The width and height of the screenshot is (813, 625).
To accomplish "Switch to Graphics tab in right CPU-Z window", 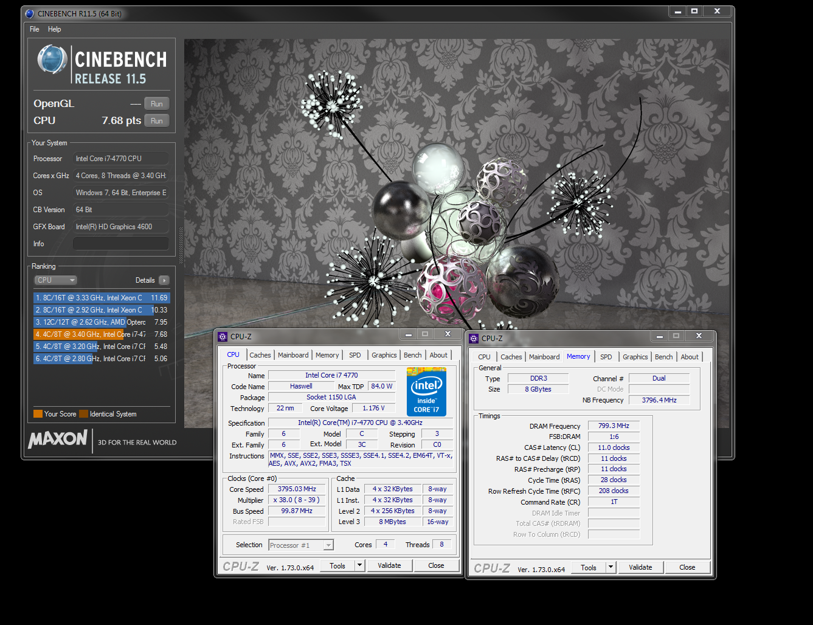I will point(635,357).
